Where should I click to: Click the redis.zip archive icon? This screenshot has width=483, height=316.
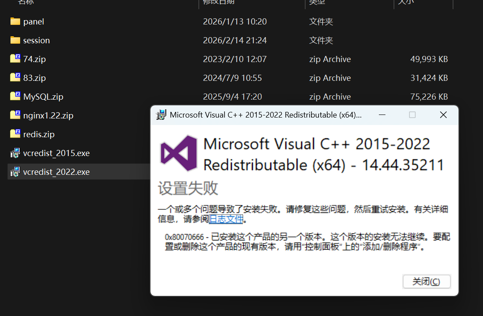click(15, 134)
